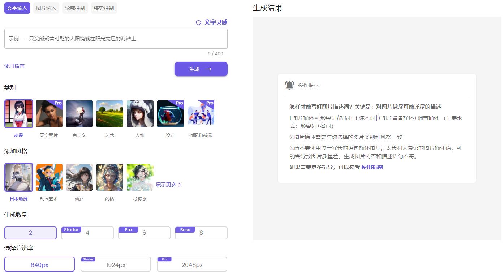Switch to the 图片输入 tab
Viewport: 504px width, 277px height.
coord(46,8)
